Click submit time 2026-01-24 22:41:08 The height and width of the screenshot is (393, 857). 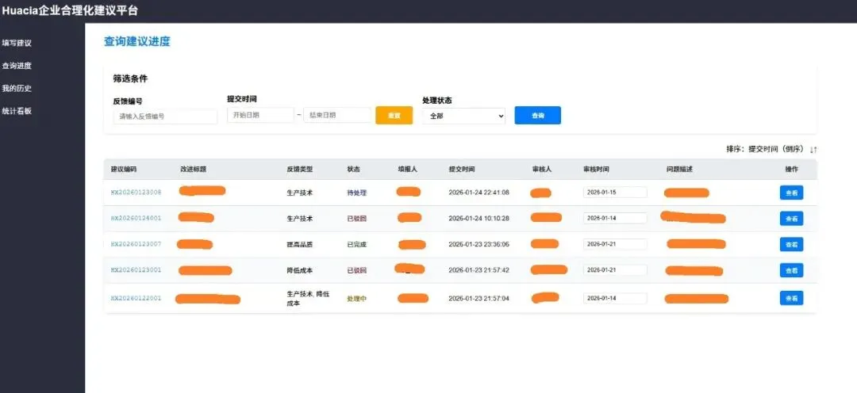[478, 192]
